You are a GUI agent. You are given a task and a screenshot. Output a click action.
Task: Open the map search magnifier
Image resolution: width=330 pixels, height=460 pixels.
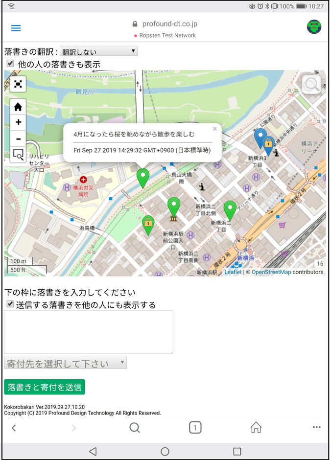click(311, 85)
